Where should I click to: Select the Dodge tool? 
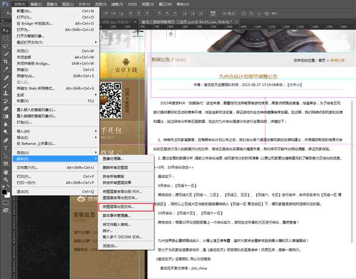click(x=6, y=132)
